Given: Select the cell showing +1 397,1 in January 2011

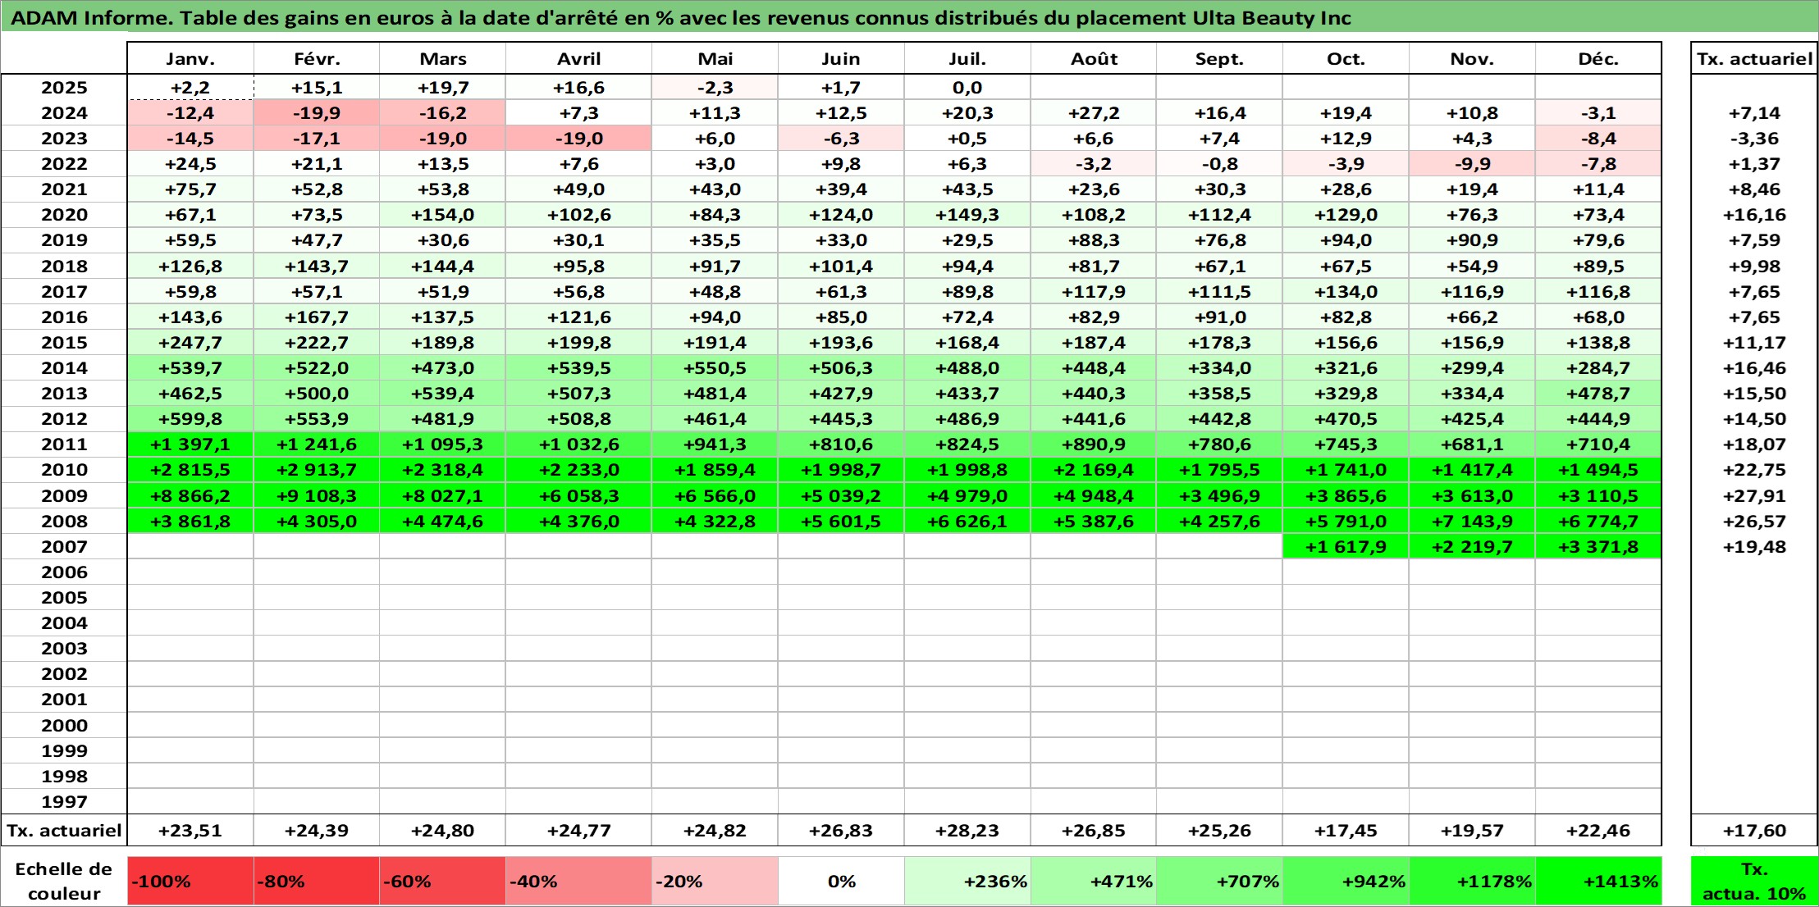Looking at the screenshot, I should pyautogui.click(x=190, y=444).
